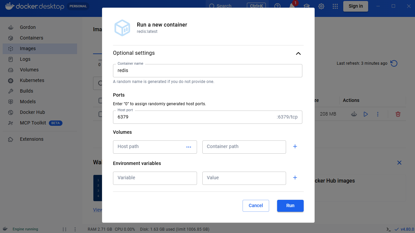
Task: Click the environment Variable field
Action: pos(155,178)
